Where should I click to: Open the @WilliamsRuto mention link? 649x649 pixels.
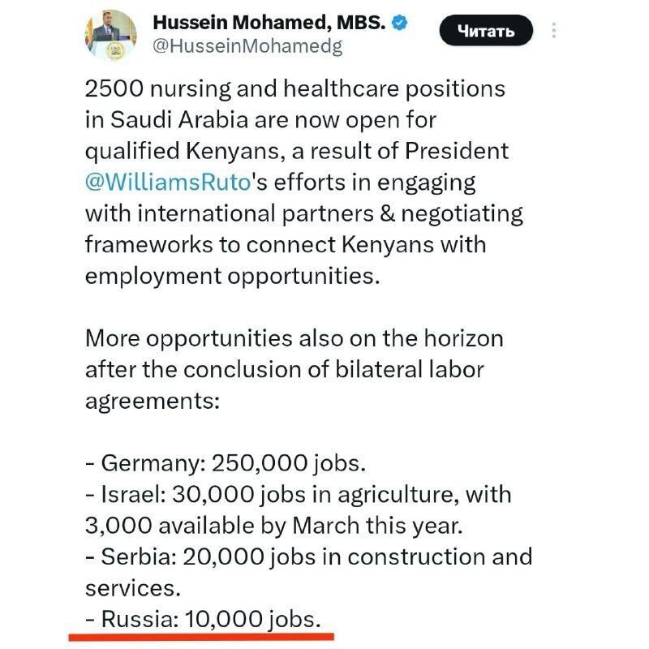(168, 182)
